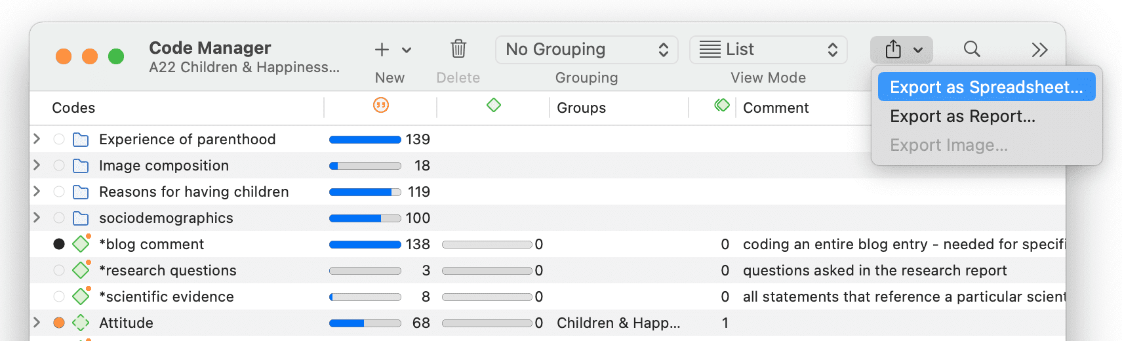The height and width of the screenshot is (341, 1122).
Task: Open the No Grouping dropdown
Action: pyautogui.click(x=586, y=50)
